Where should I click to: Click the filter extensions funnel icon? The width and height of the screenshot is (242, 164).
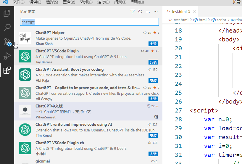(133, 12)
